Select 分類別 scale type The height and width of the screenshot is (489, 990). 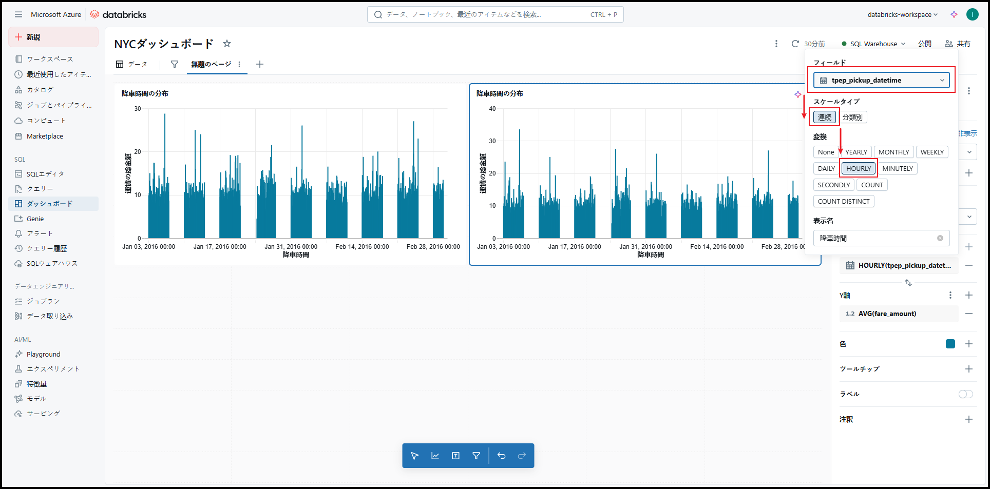click(x=852, y=117)
